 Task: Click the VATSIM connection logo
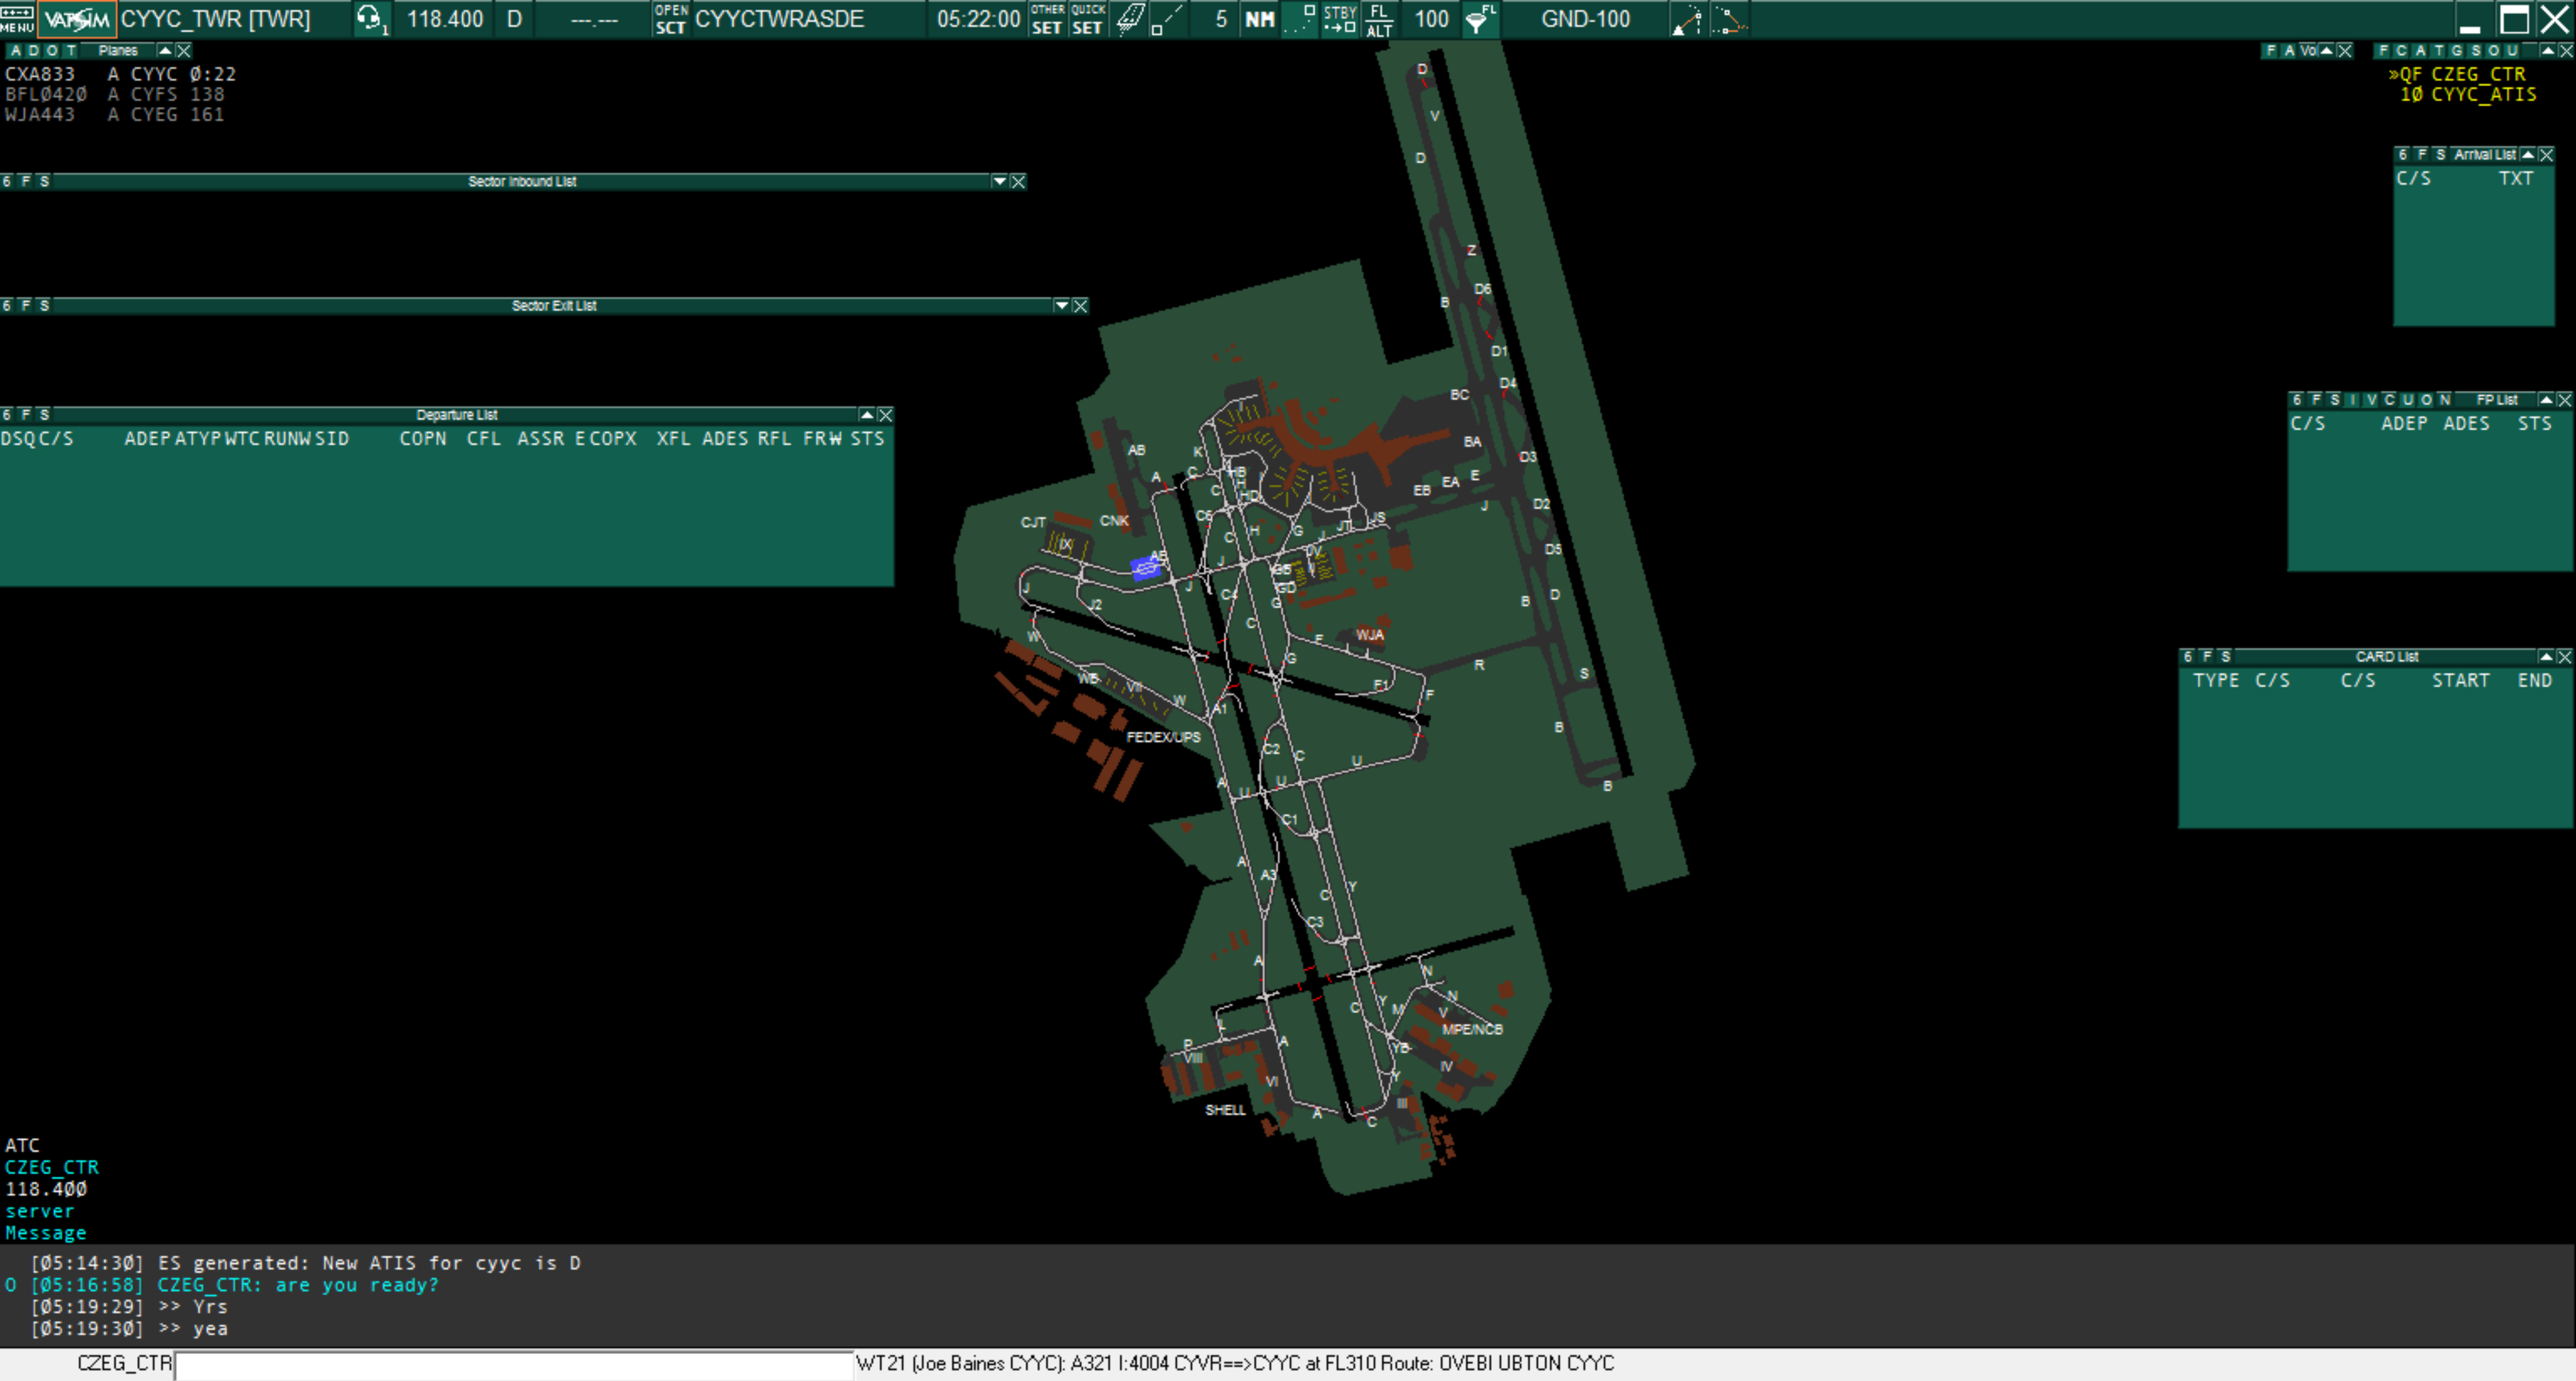77,19
